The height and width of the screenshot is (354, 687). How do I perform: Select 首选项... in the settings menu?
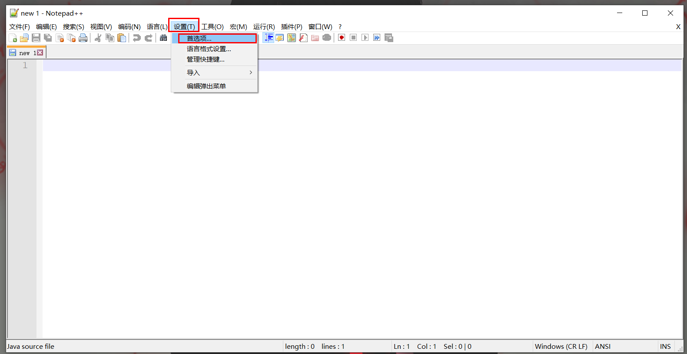[x=215, y=38]
